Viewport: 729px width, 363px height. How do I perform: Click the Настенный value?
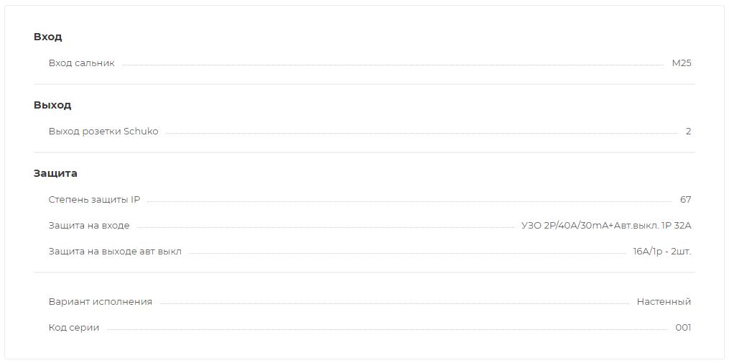(664, 302)
